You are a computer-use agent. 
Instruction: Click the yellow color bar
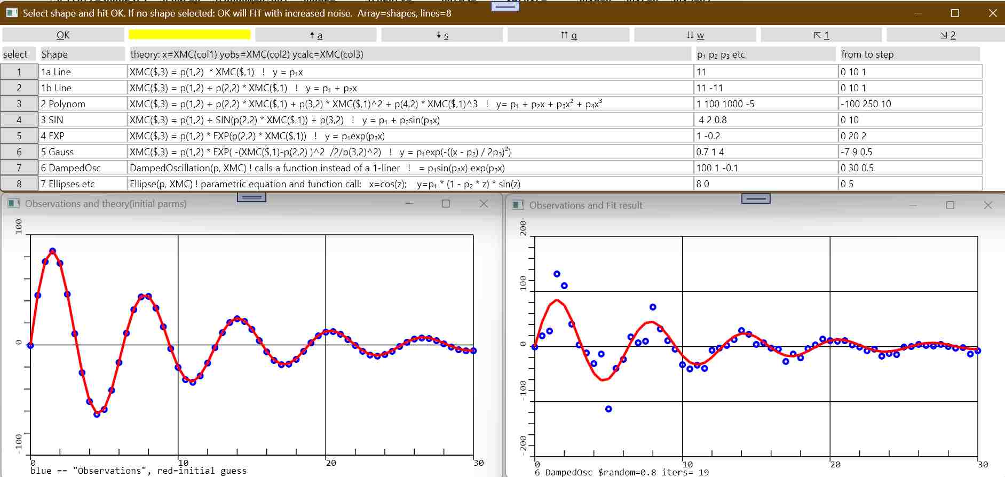point(189,35)
